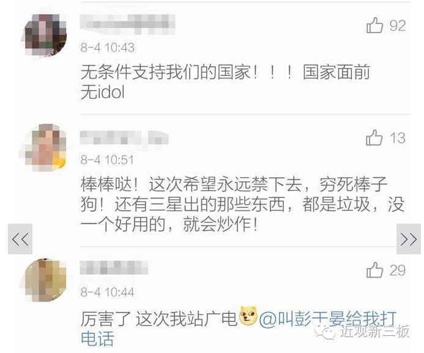Go to next image with right arrows

[x=409, y=239]
